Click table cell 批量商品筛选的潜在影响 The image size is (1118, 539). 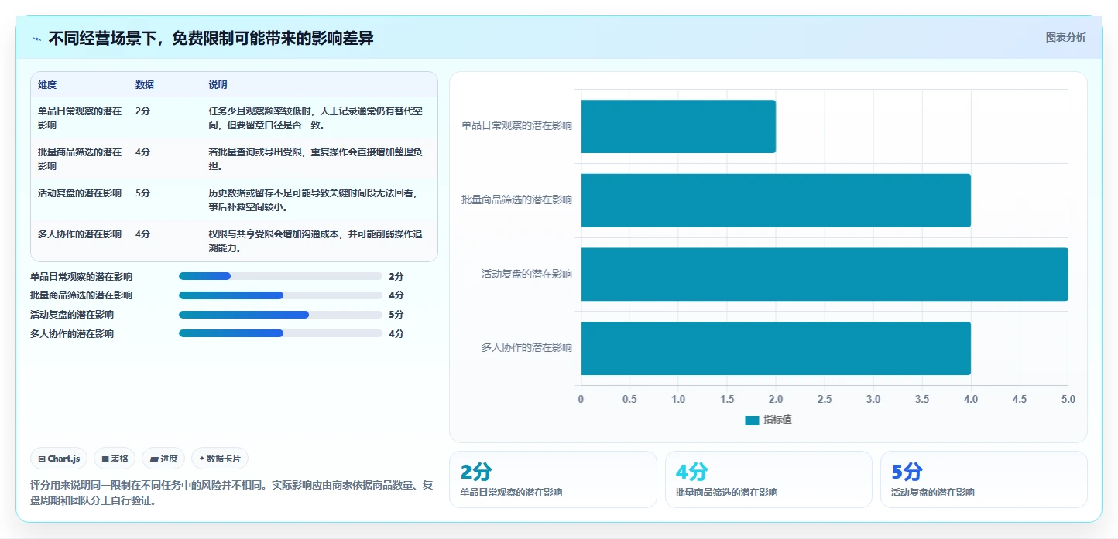[81, 159]
